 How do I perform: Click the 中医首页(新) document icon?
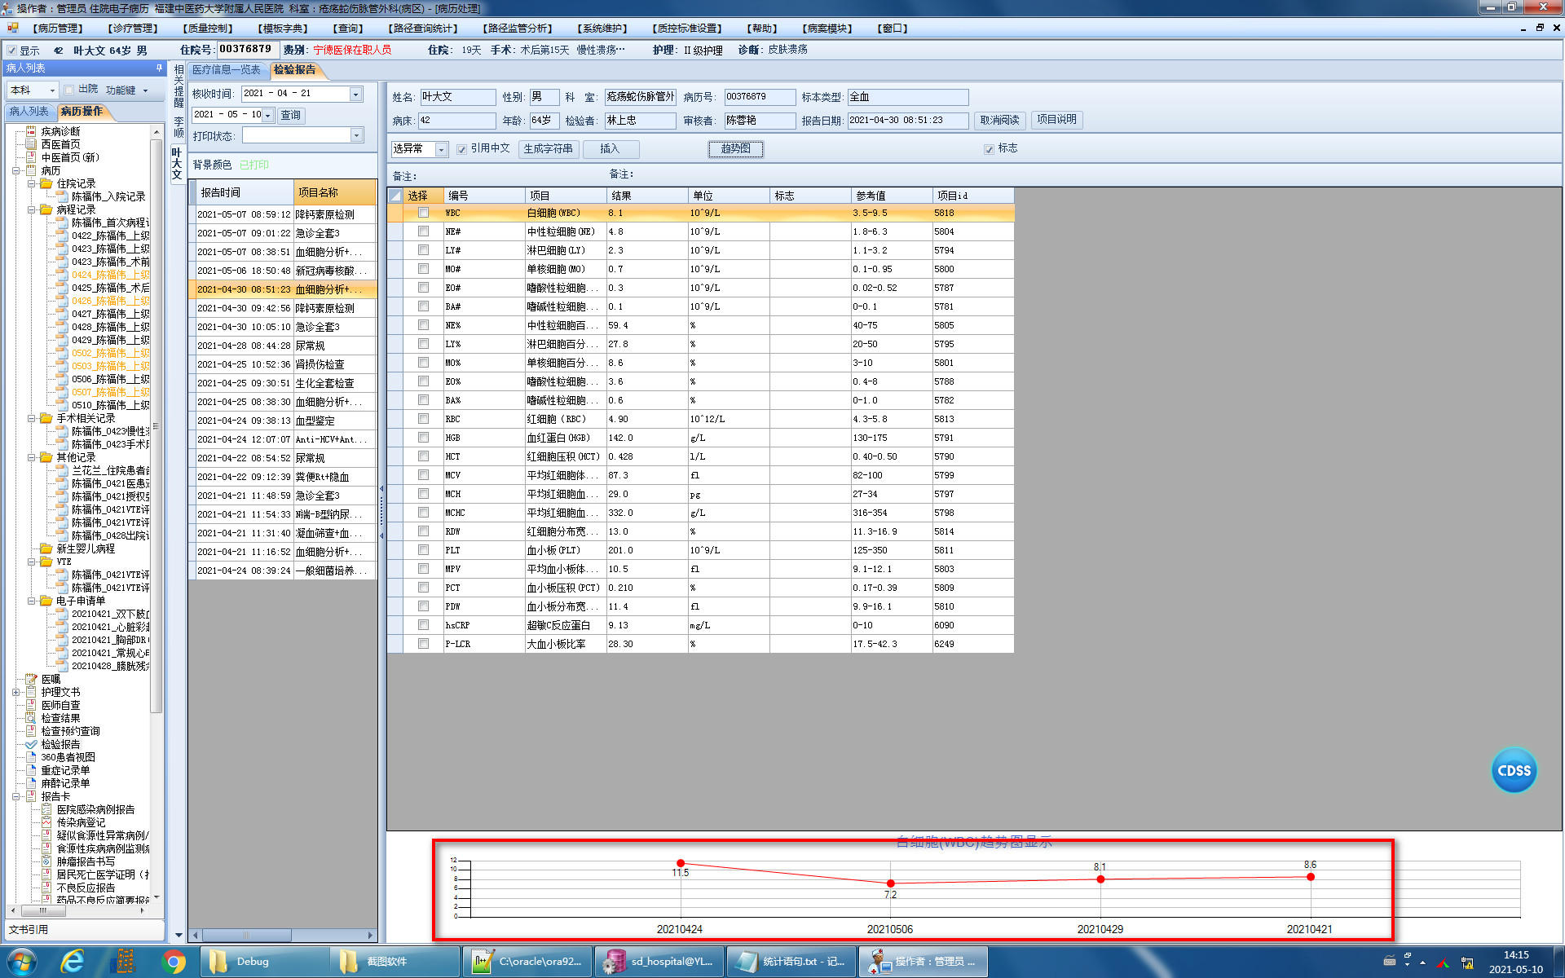pyautogui.click(x=31, y=157)
